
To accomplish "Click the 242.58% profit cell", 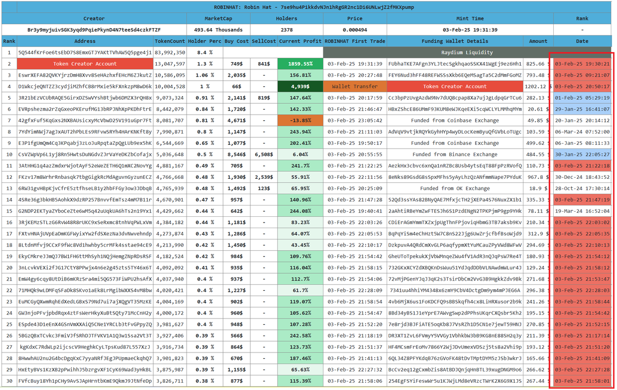I will click(300, 336).
